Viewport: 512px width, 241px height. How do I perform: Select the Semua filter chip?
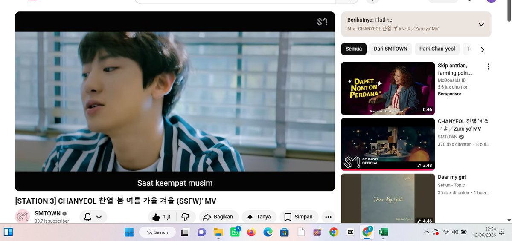(x=354, y=49)
